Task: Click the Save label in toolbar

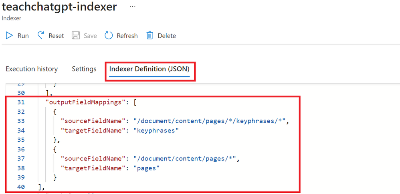Action: click(x=90, y=36)
